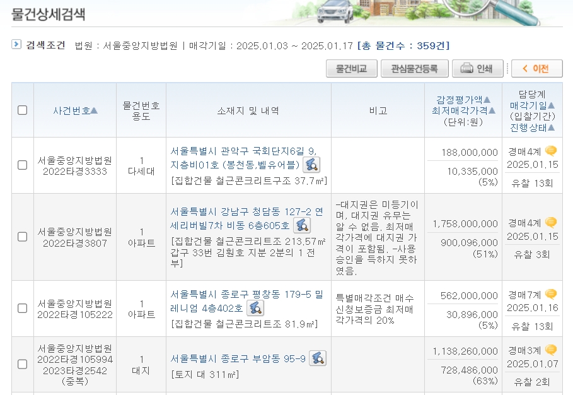Viewport: 573px width, 395px height.
Task: Select minimum price 900,096,000
Action: pyautogui.click(x=469, y=243)
